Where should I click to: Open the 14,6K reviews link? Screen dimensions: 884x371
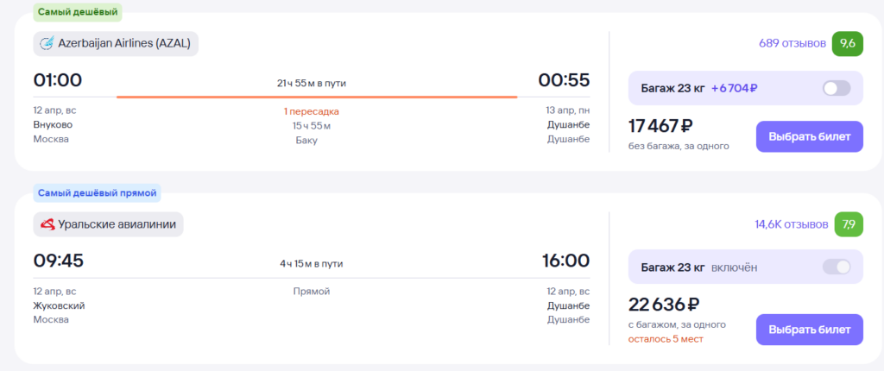click(x=792, y=224)
